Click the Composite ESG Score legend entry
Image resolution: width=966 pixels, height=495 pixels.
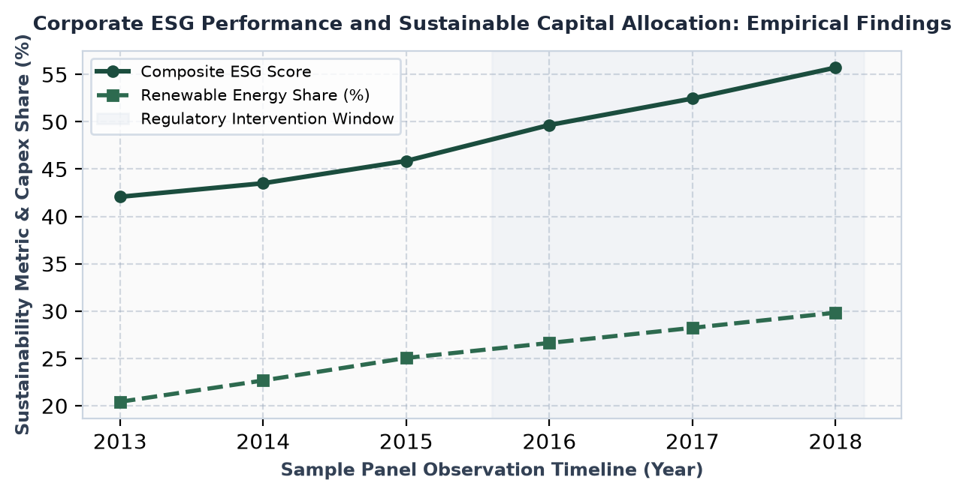tap(204, 72)
